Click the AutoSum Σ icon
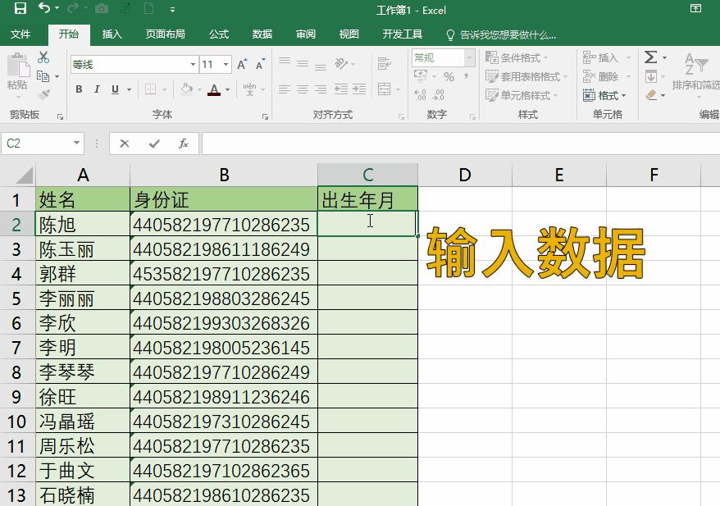Viewport: 720px width, 506px height. 652,57
